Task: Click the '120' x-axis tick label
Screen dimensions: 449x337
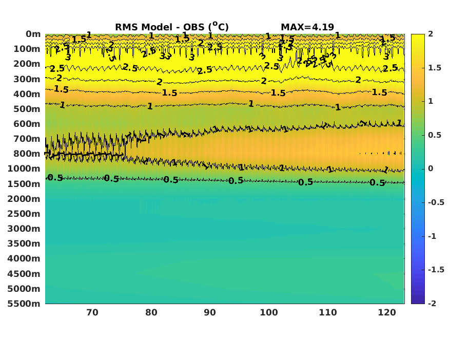Action: coord(387,312)
